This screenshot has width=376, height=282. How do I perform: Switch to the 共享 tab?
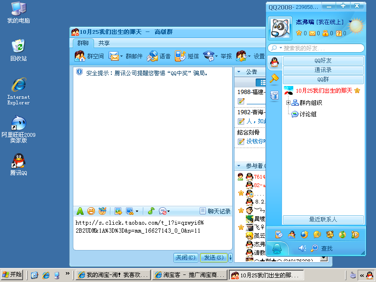coord(104,43)
